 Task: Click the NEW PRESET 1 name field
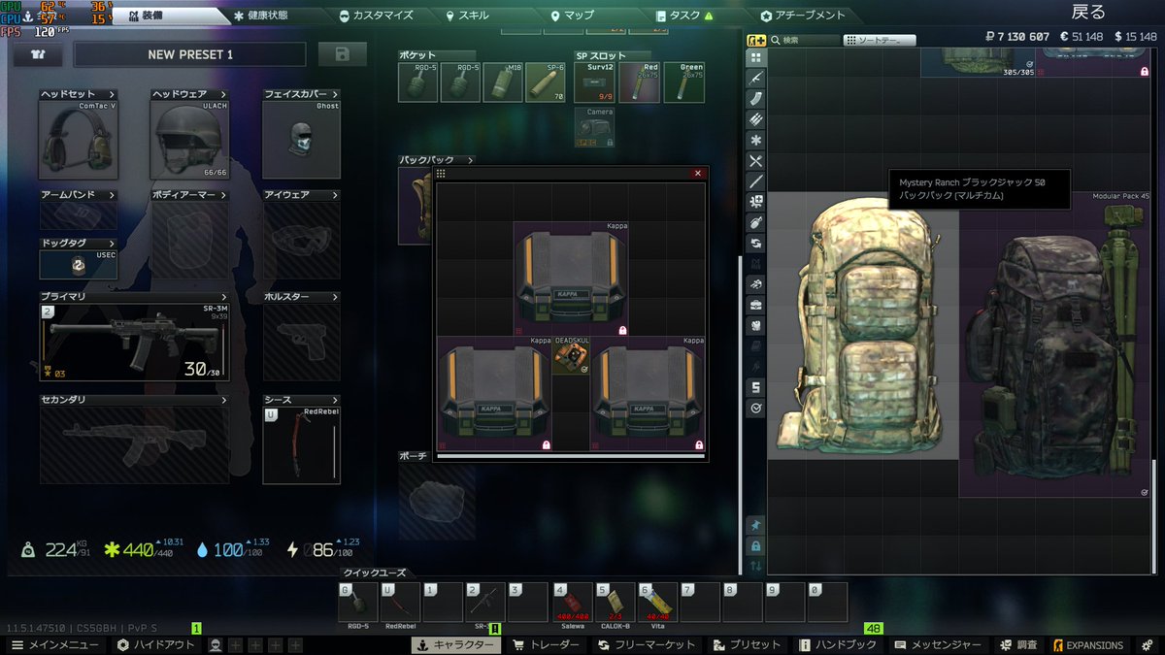coord(190,54)
